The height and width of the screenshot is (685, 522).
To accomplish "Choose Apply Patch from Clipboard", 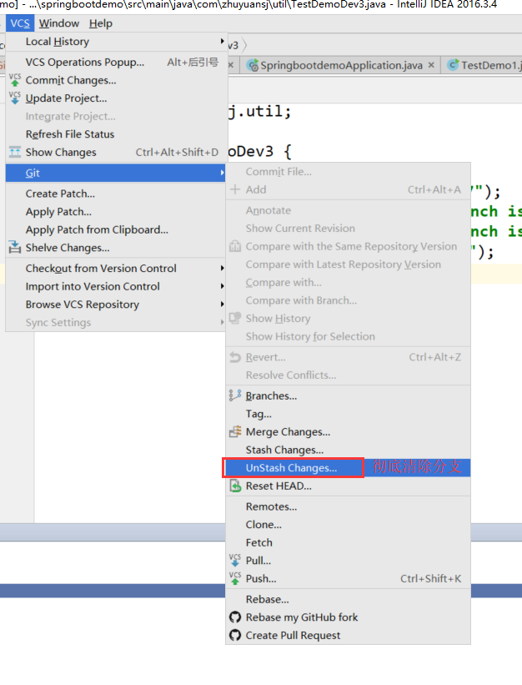I will click(116, 229).
